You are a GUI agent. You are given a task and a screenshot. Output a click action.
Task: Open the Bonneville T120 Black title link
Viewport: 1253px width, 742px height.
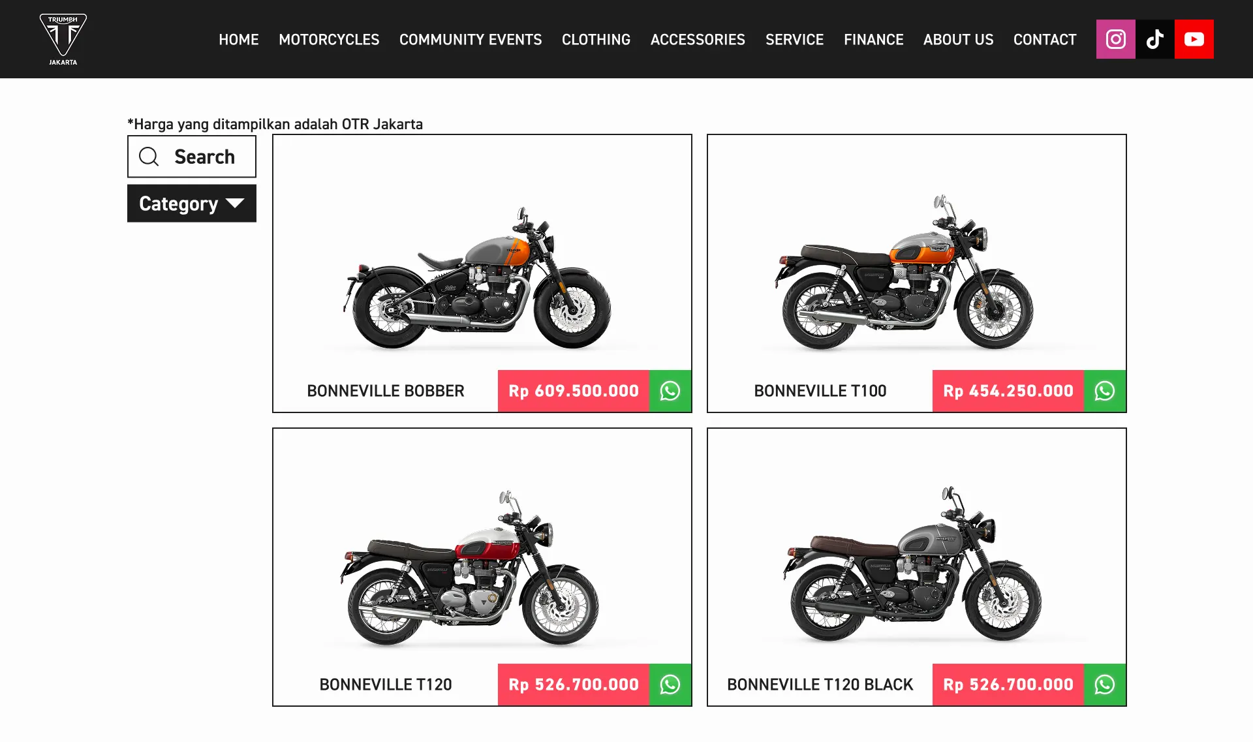point(820,685)
